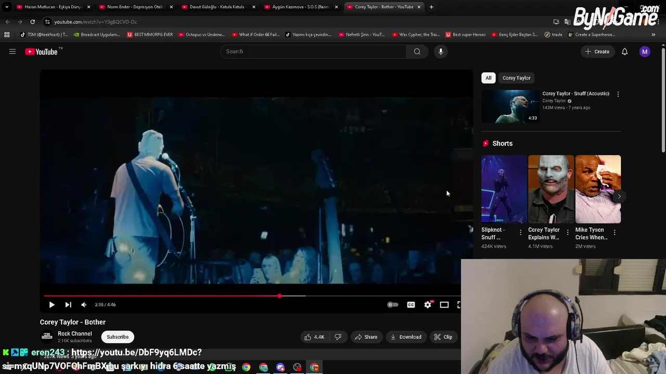Open player settings gear
Viewport: 666px width, 374px height.
click(428, 305)
